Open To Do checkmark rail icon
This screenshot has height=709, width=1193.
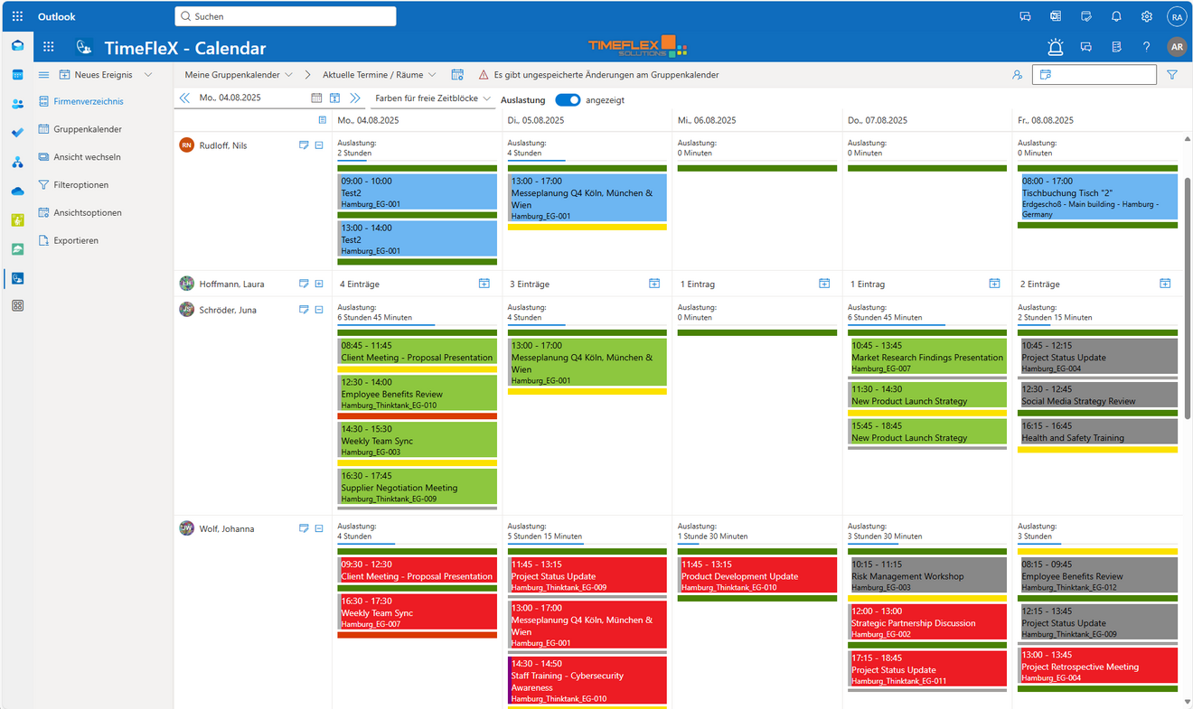click(17, 133)
